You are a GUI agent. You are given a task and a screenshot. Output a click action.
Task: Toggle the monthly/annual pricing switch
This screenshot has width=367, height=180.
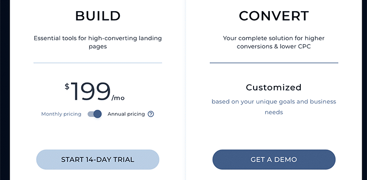pos(95,114)
